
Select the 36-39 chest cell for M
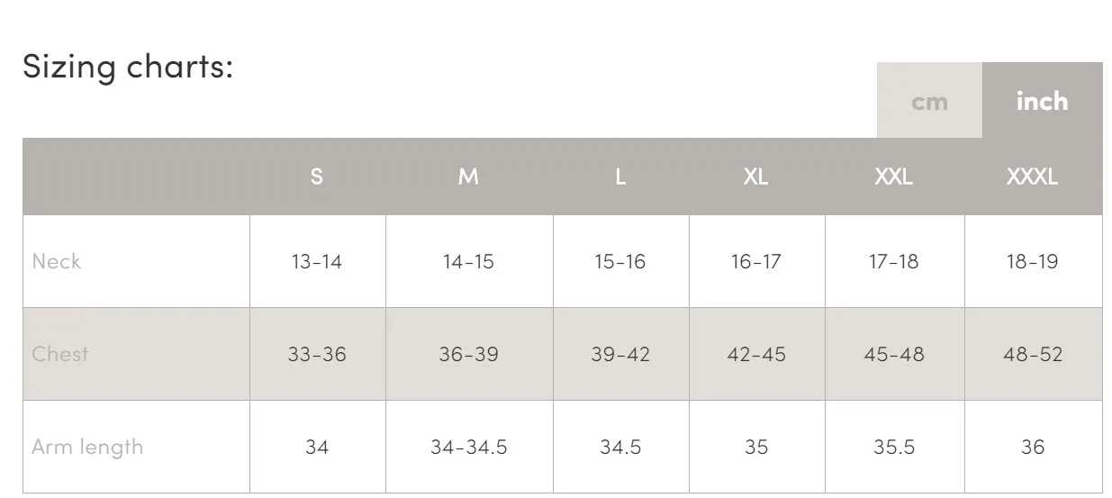[x=468, y=354]
